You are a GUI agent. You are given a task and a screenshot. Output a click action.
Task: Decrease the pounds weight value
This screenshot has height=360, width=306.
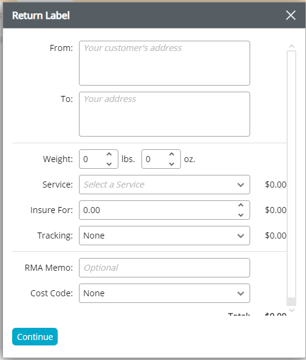[109, 164]
